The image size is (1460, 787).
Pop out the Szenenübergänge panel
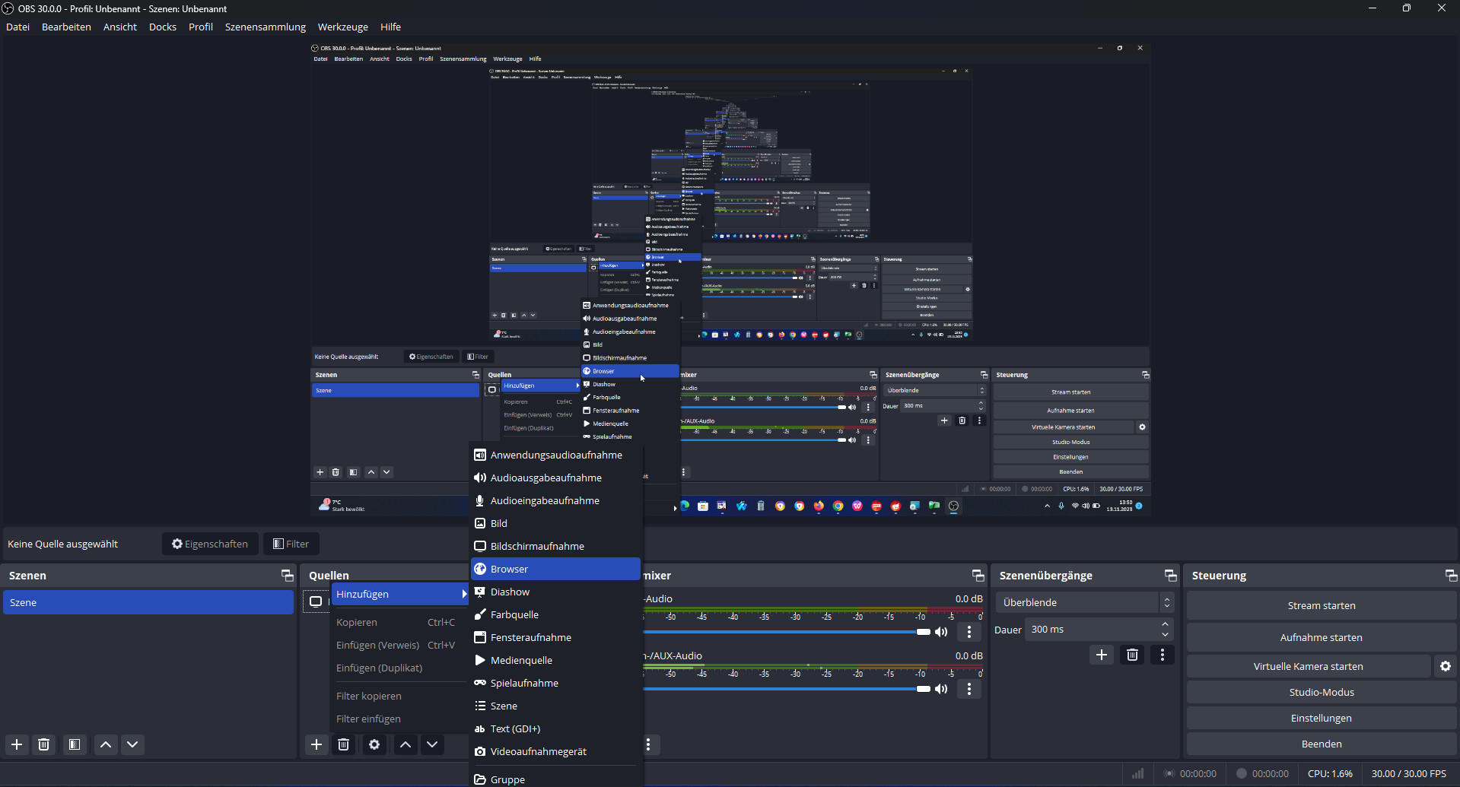[1170, 576]
